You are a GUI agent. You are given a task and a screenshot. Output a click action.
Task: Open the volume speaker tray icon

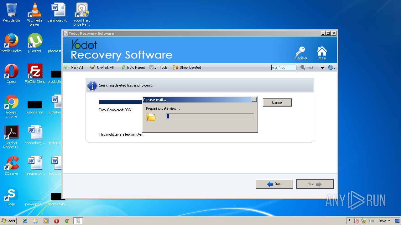point(371,221)
